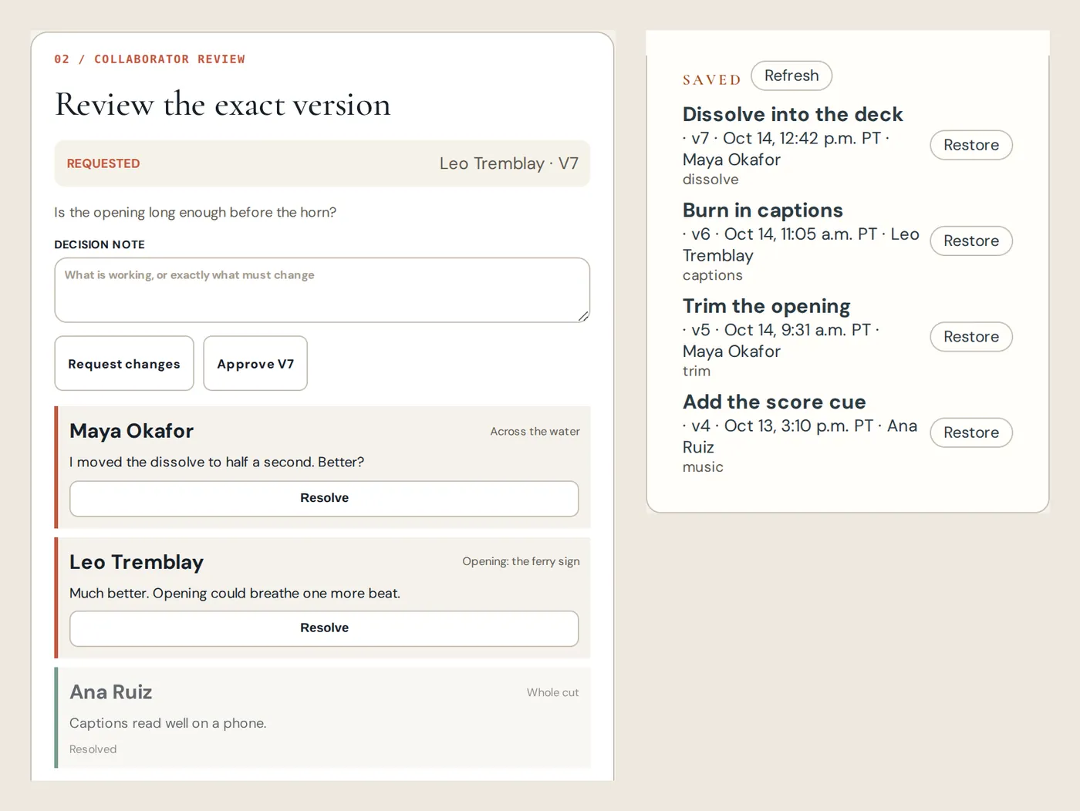Select the 'Trim the opening' title
The width and height of the screenshot is (1080, 811).
pyautogui.click(x=766, y=306)
